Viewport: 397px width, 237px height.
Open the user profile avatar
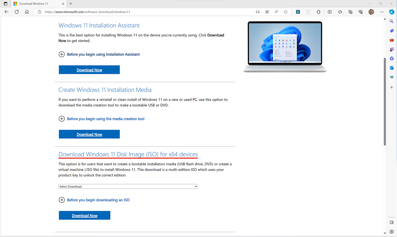tap(371, 12)
